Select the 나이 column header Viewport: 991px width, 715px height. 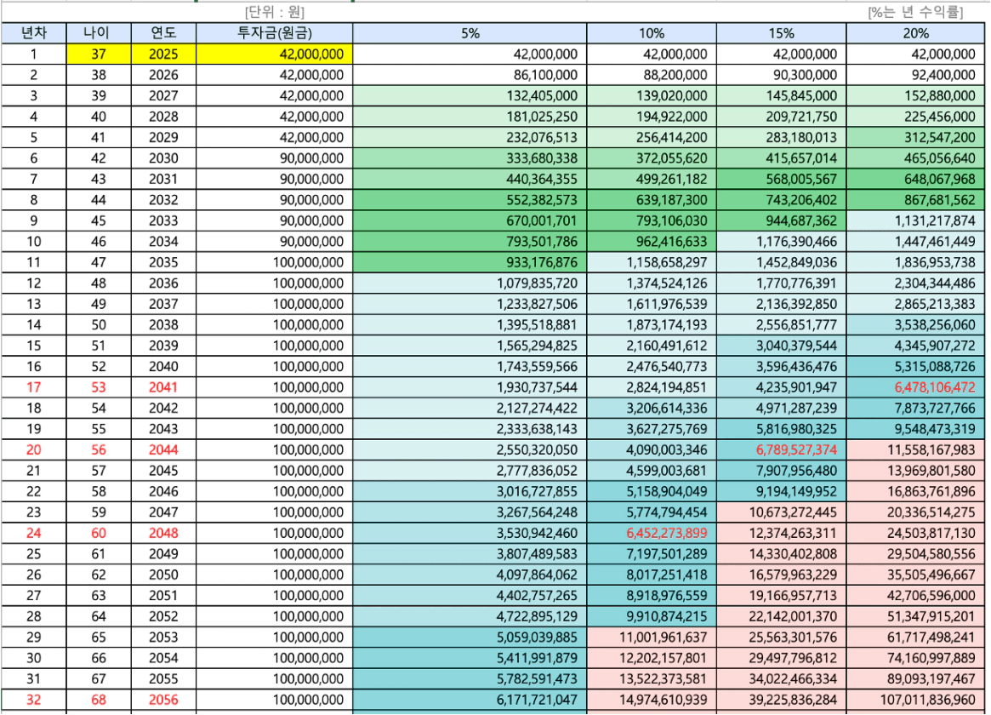99,33
